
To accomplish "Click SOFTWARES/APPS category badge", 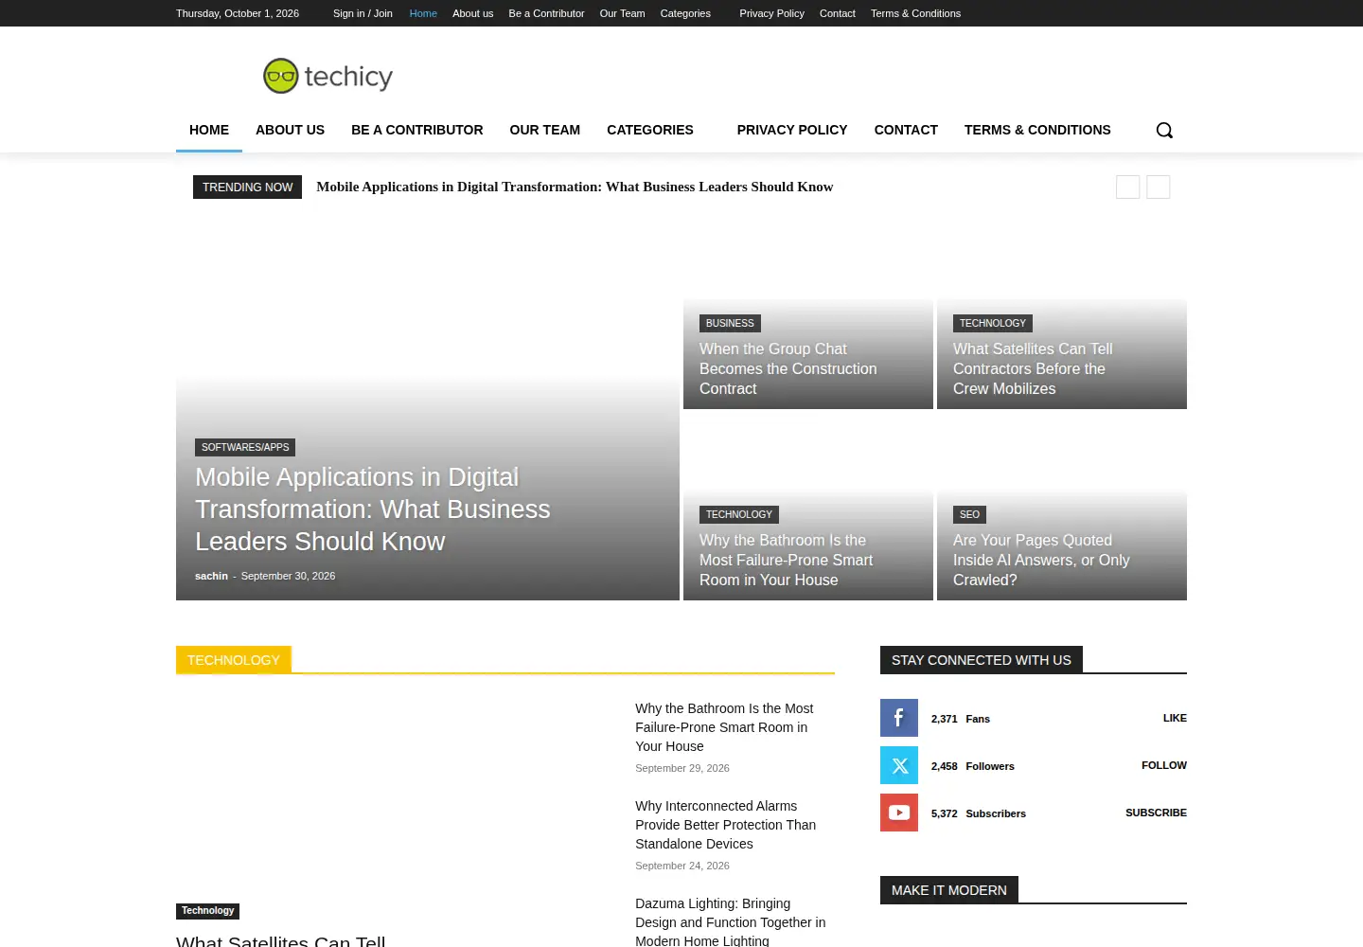I will pos(245,447).
